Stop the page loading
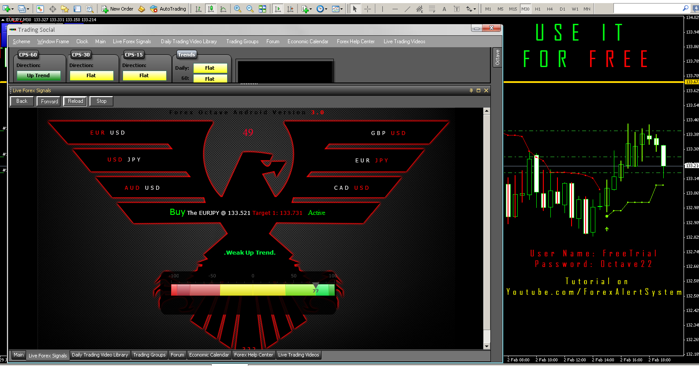 (x=101, y=101)
